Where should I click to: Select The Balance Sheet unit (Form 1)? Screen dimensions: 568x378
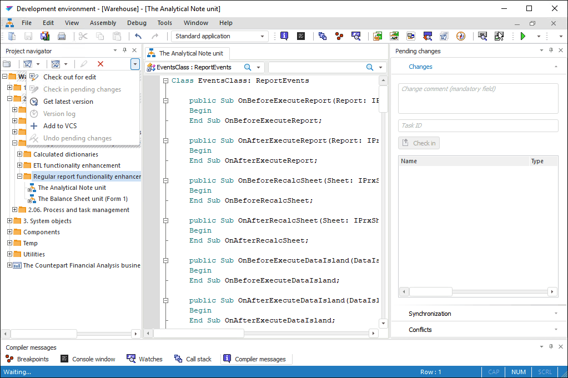83,199
